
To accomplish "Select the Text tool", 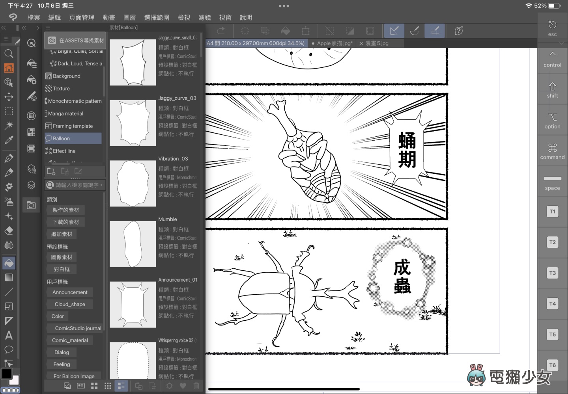I will tap(9, 335).
